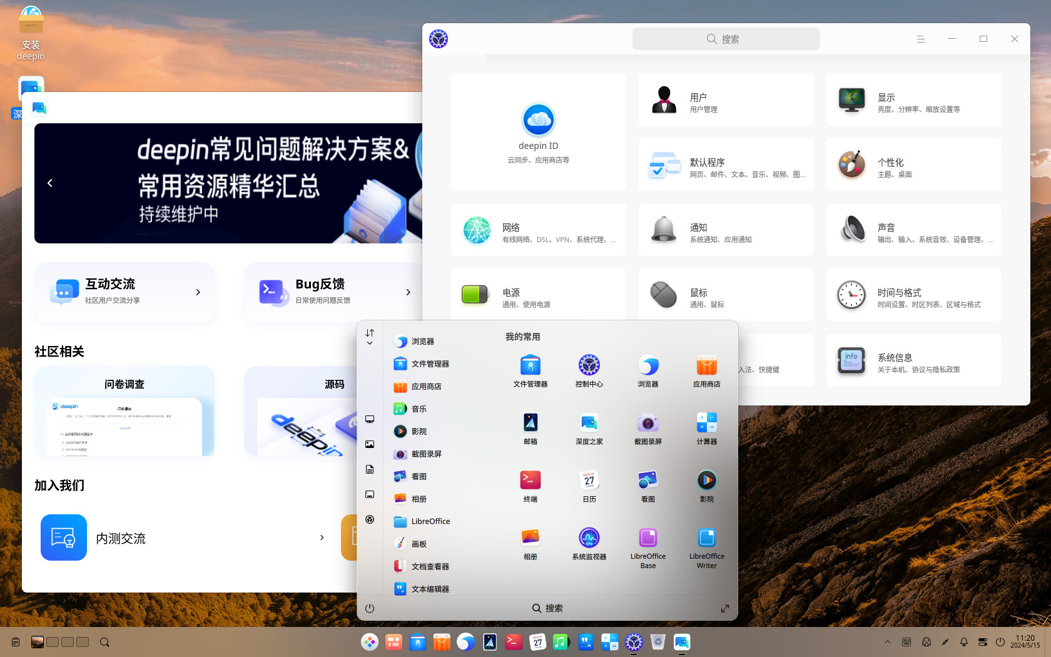Show the previous banner in 深度之家
This screenshot has width=1051, height=657.
(x=50, y=183)
